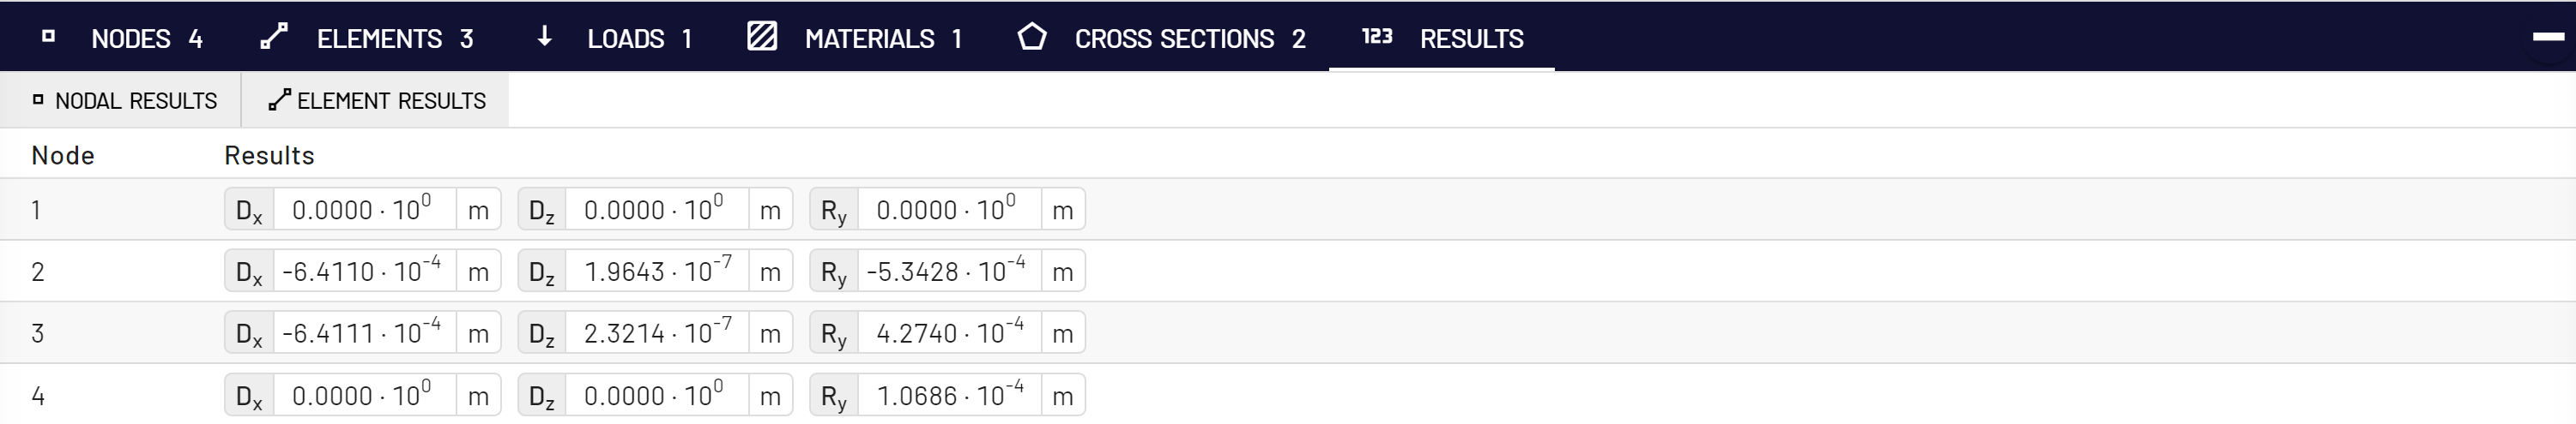Screen dimensions: 2576x424
Task: Click the Materials hatched square icon
Action: 762,37
